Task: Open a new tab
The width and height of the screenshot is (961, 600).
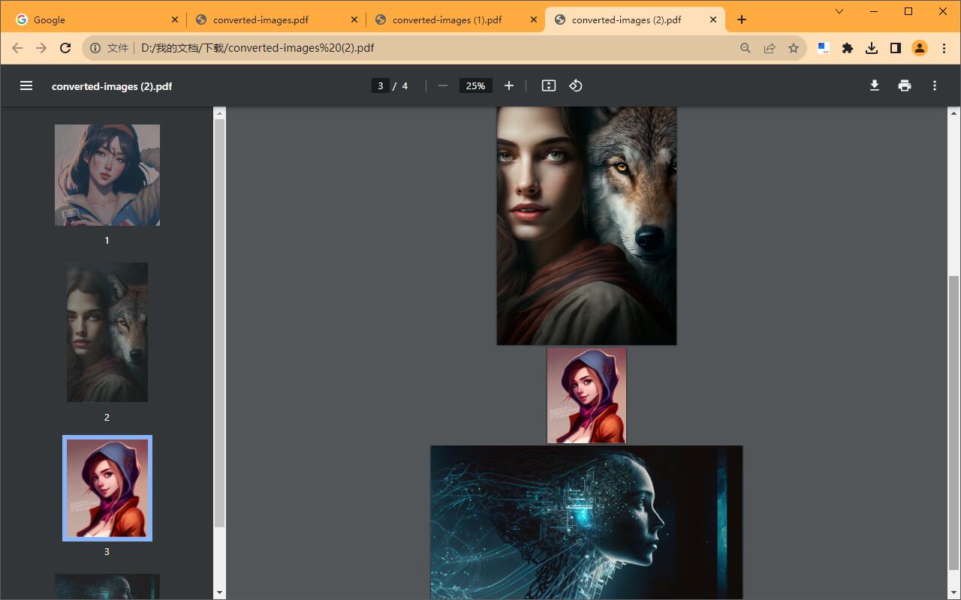Action: 742,20
